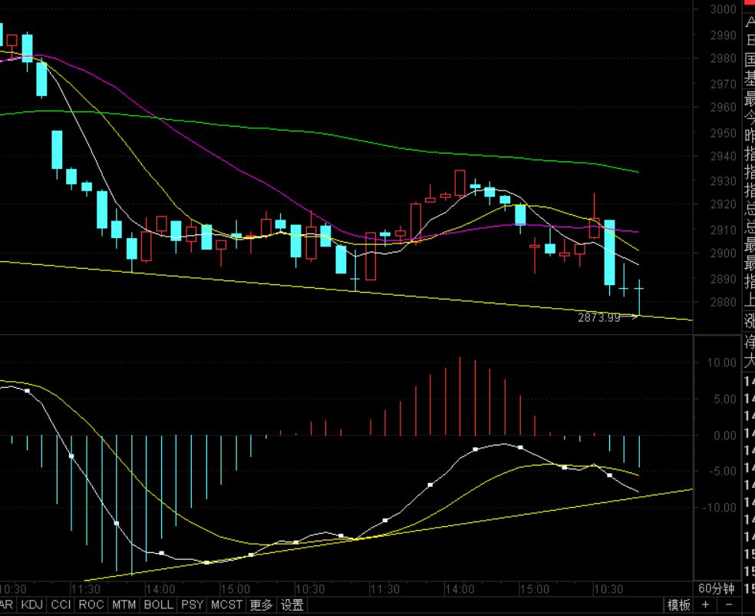Click the 模板 template button

tap(679, 605)
